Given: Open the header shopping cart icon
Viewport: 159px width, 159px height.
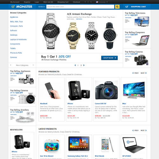Looking at the screenshot, I should [x=127, y=7].
